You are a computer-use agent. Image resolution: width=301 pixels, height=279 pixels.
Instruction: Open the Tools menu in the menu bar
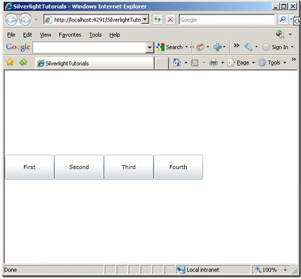tap(96, 35)
